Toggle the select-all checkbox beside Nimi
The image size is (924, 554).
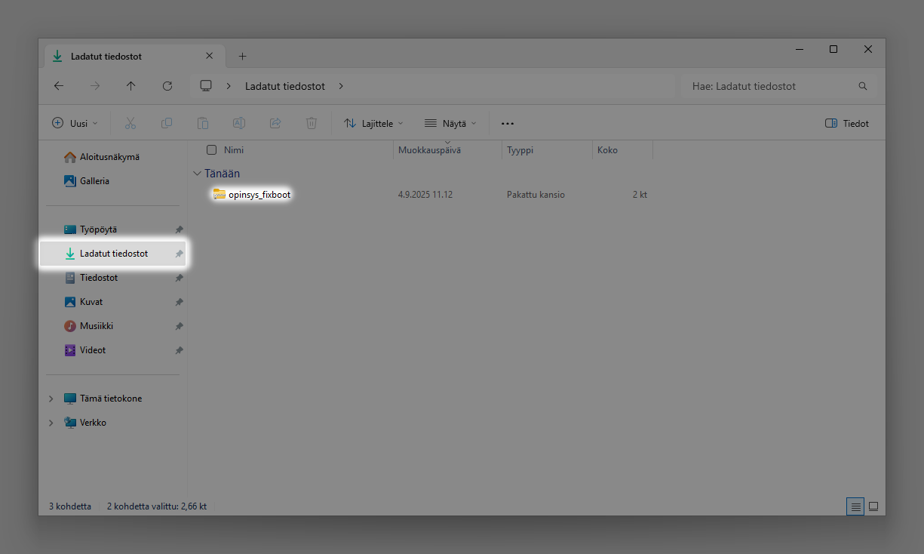212,150
